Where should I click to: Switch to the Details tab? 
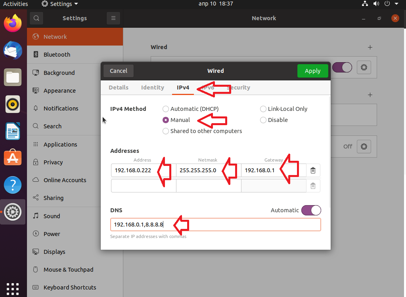119,88
